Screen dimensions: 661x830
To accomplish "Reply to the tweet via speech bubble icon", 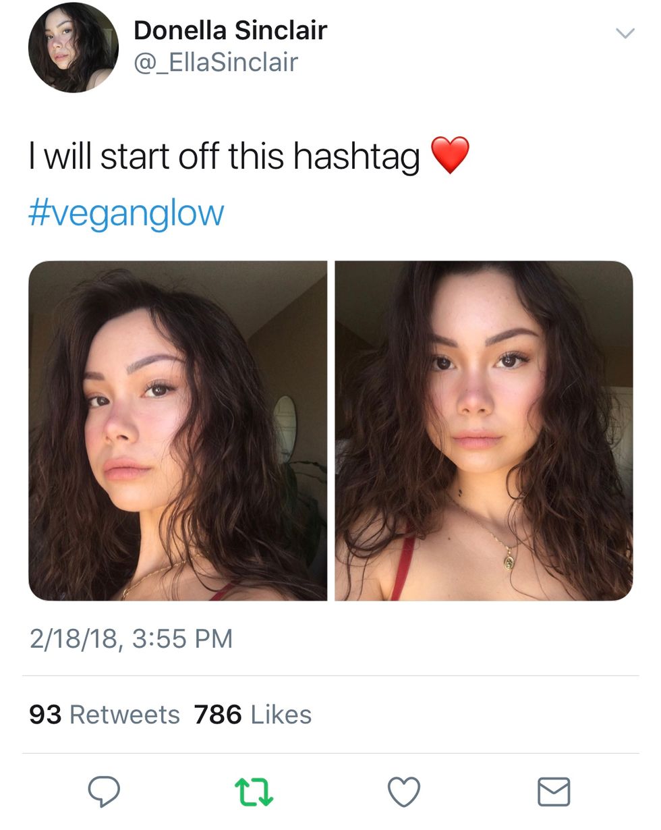I will [103, 791].
